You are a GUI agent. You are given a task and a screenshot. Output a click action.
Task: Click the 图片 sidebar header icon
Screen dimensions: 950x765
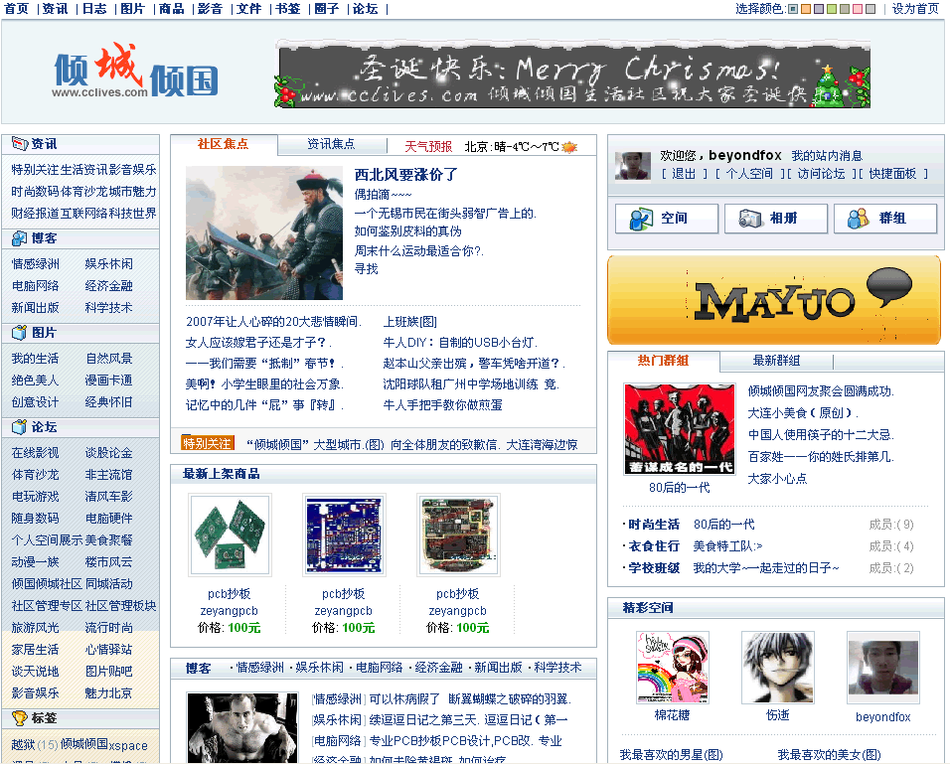(20, 333)
